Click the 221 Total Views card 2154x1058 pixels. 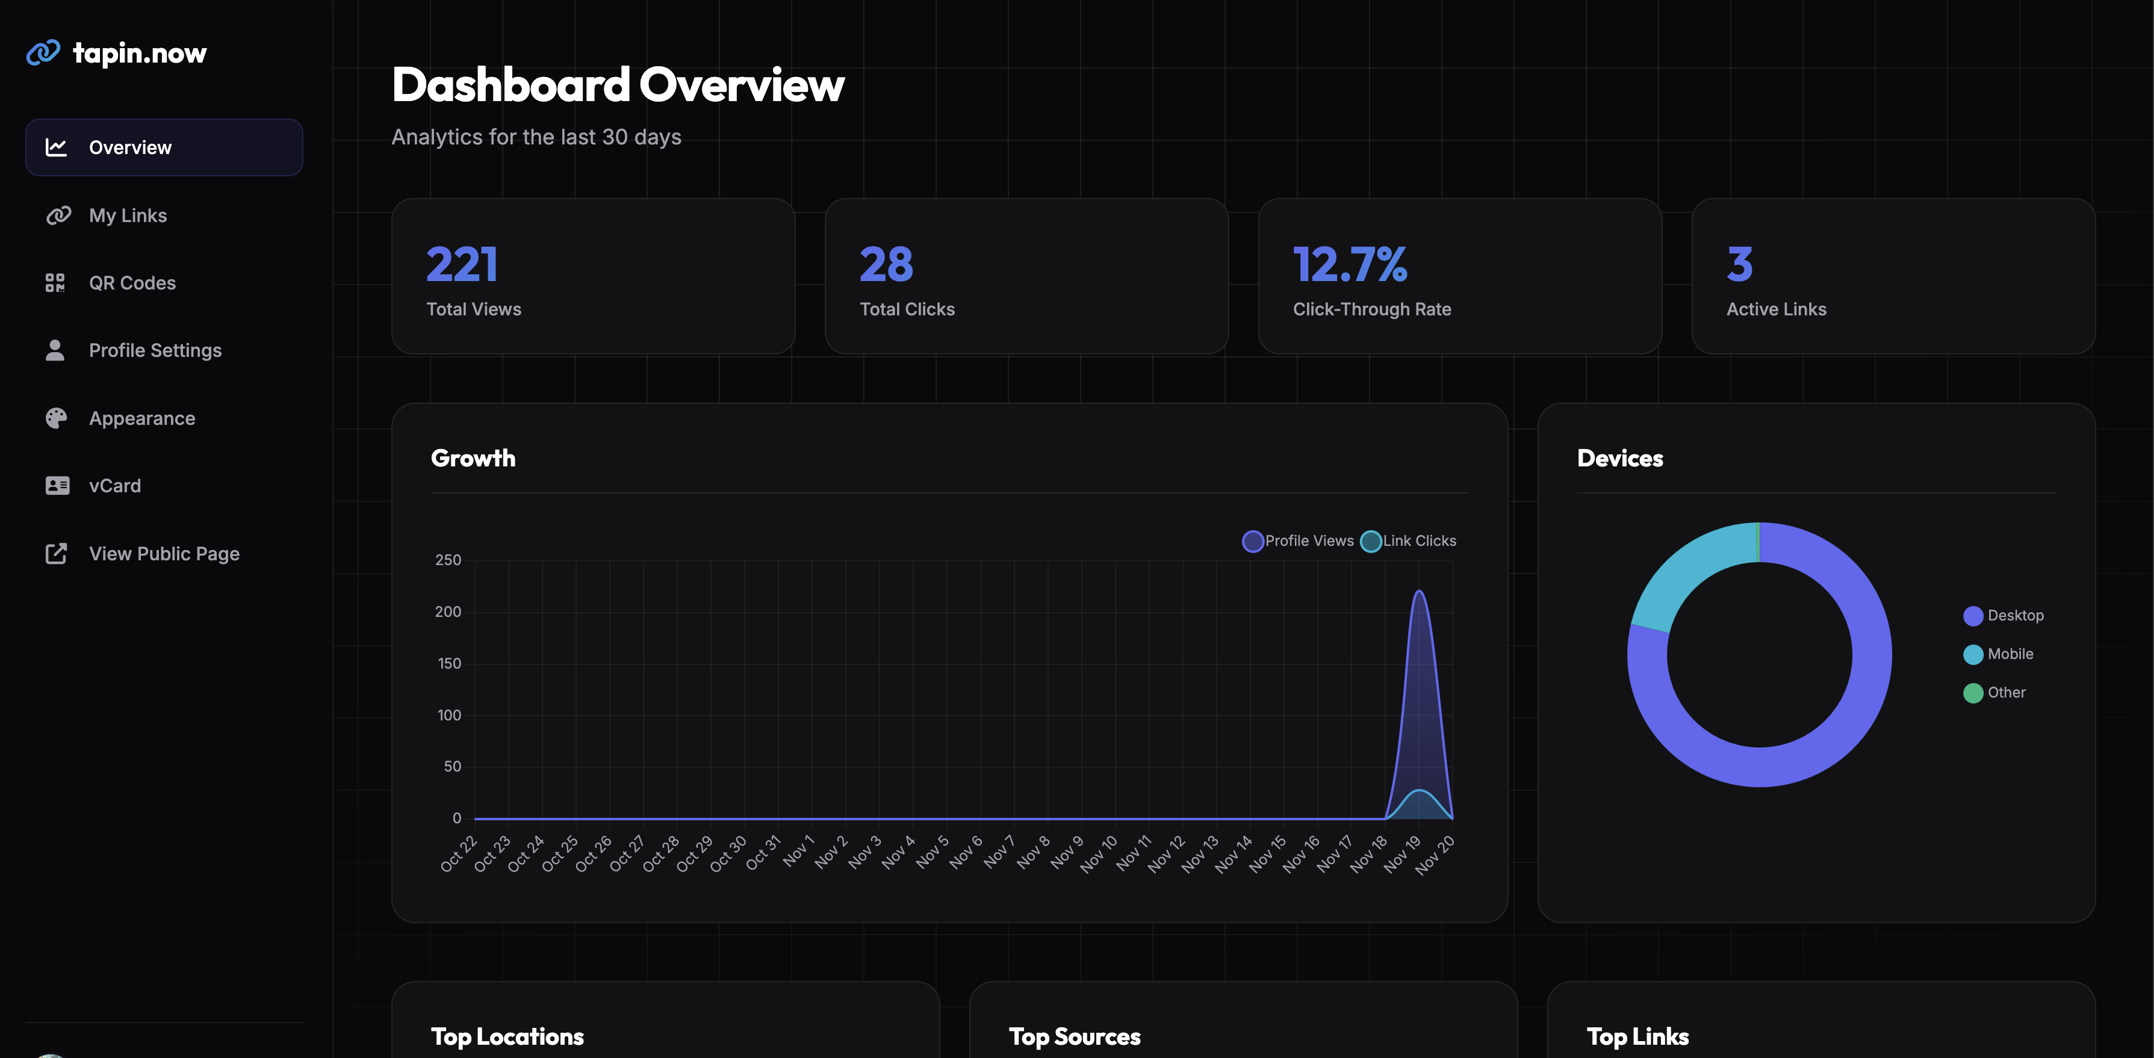tap(593, 276)
